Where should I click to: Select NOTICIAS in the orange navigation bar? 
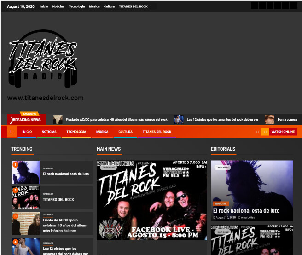[49, 132]
